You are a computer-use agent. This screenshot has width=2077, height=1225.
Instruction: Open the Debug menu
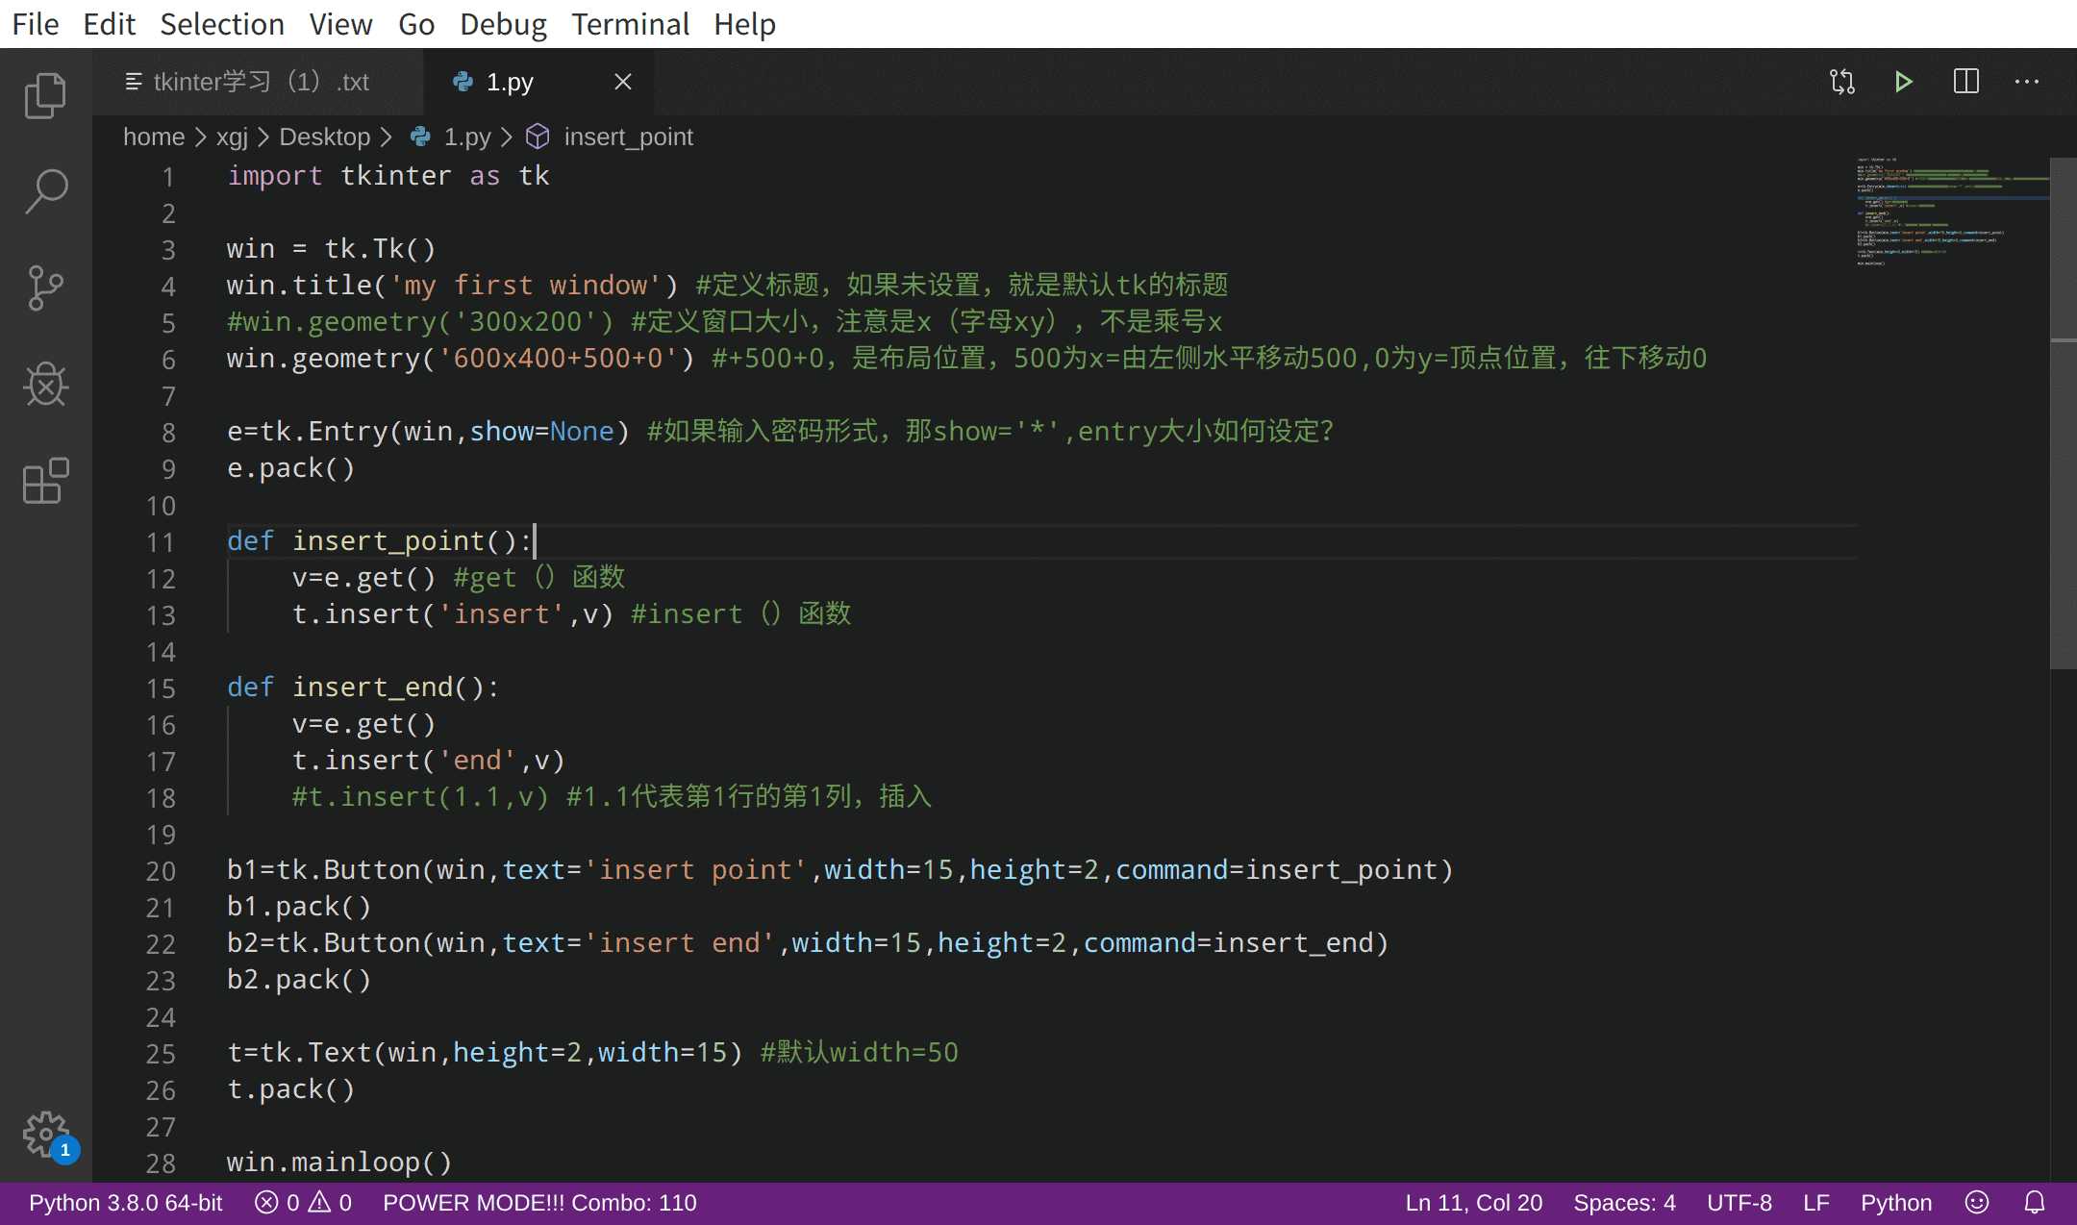pyautogui.click(x=503, y=24)
